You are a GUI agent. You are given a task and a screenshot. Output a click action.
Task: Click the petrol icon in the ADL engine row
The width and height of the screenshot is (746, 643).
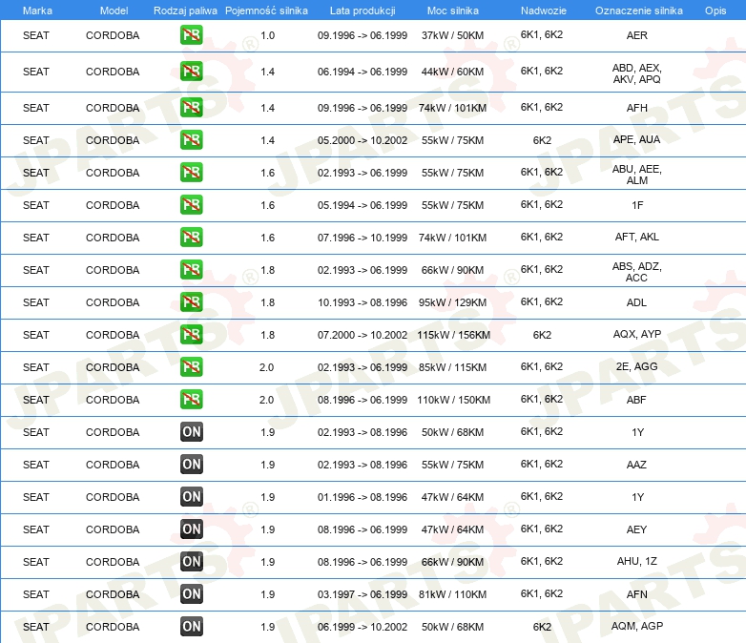(x=191, y=301)
